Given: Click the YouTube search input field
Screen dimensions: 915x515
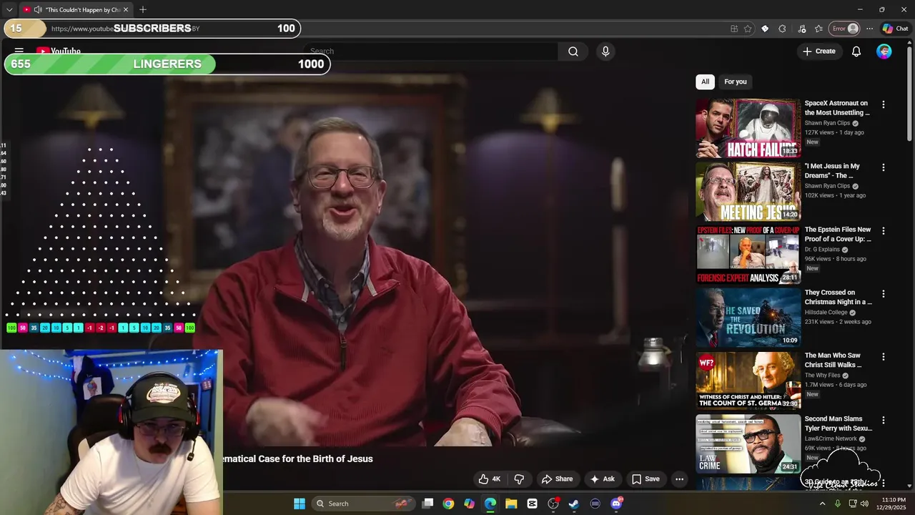Looking at the screenshot, I should click(431, 51).
